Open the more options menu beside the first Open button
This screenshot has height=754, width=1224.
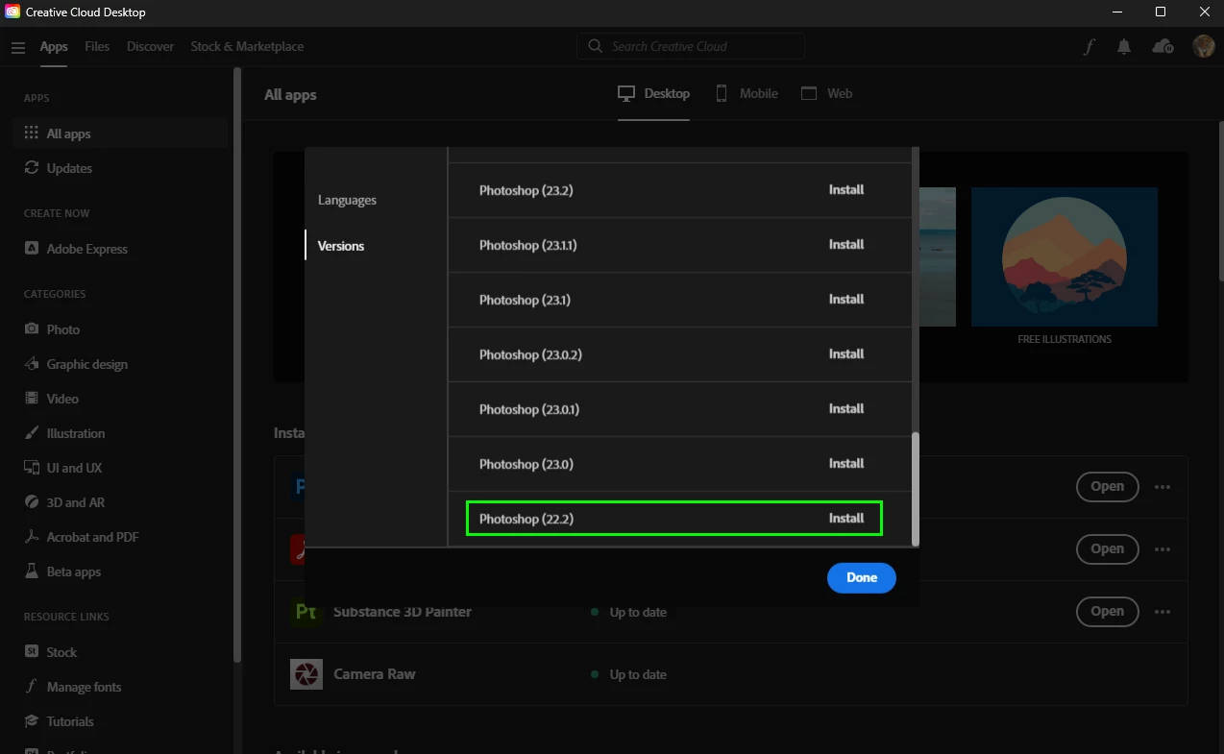(1163, 487)
